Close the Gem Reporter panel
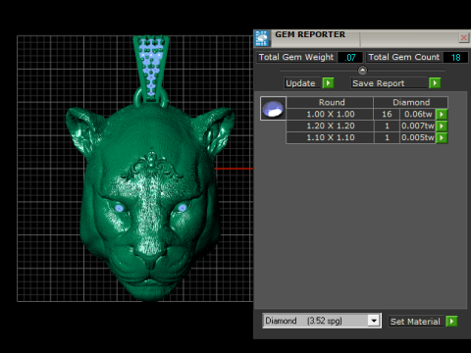471x353 pixels. tap(463, 38)
